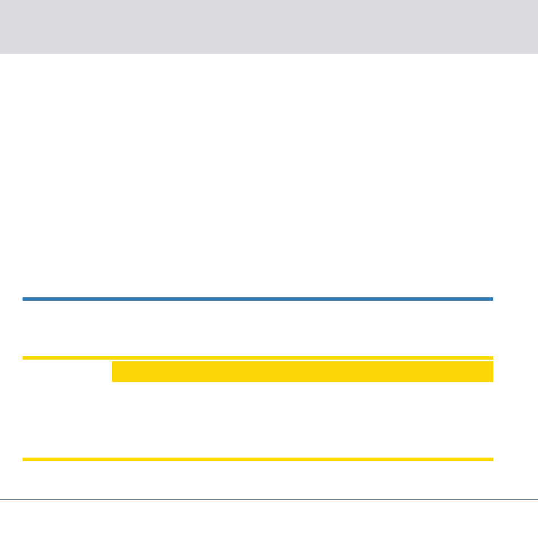
Task: Click the right edge of wide yellow bar
Action: pos(492,372)
